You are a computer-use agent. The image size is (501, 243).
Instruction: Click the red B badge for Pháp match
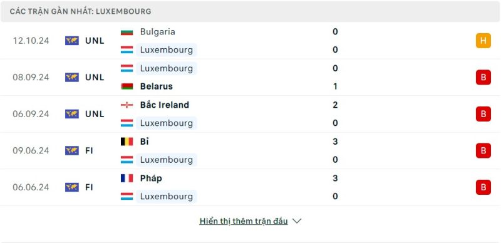(x=483, y=187)
